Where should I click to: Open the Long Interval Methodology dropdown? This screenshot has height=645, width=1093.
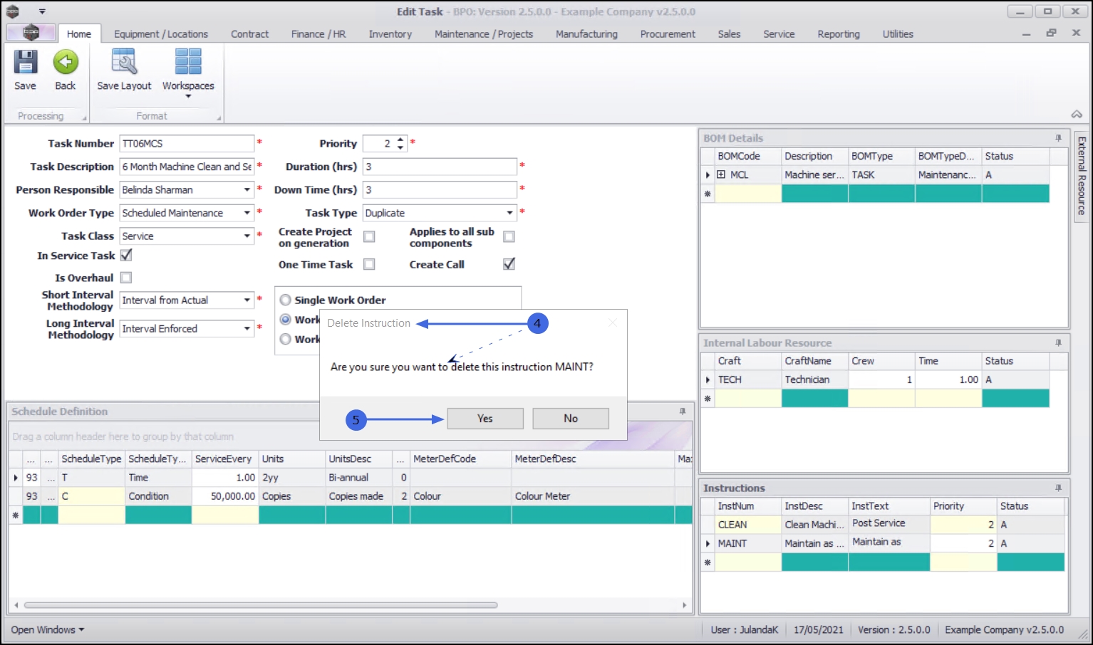tap(247, 329)
